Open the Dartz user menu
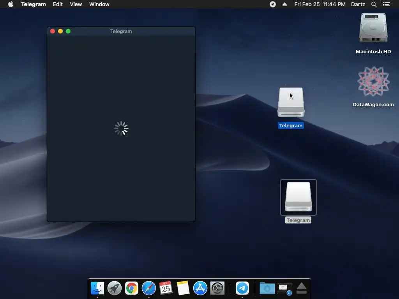The image size is (399, 299). click(358, 4)
